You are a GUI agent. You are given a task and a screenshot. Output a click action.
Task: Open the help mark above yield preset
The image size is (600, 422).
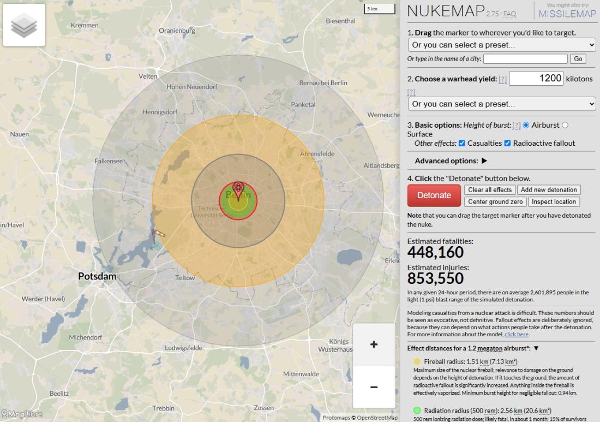click(411, 92)
